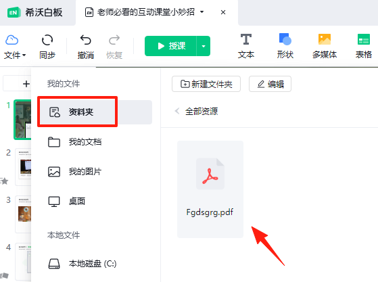This screenshot has height=282, width=378.
Task: Click the 同步 sync icon
Action: [47, 47]
